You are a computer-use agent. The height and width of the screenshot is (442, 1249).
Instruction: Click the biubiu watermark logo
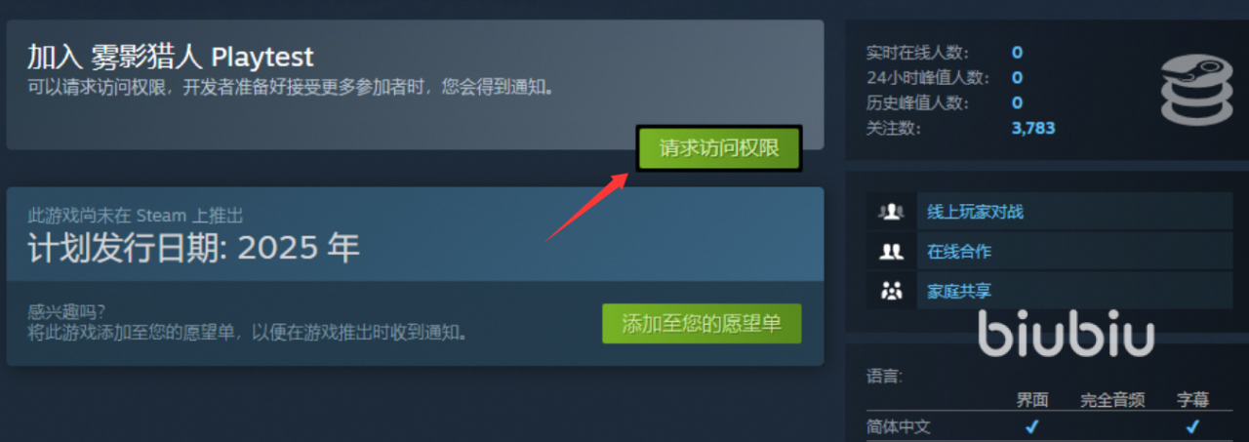click(1067, 334)
